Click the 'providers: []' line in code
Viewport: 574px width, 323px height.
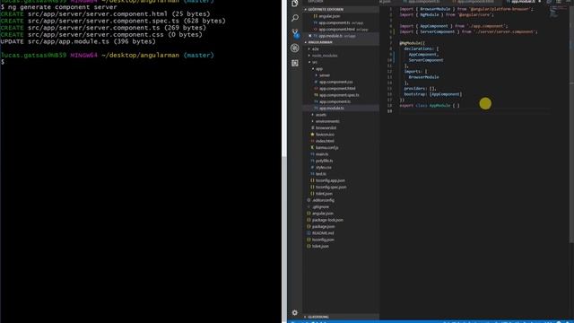(421, 89)
